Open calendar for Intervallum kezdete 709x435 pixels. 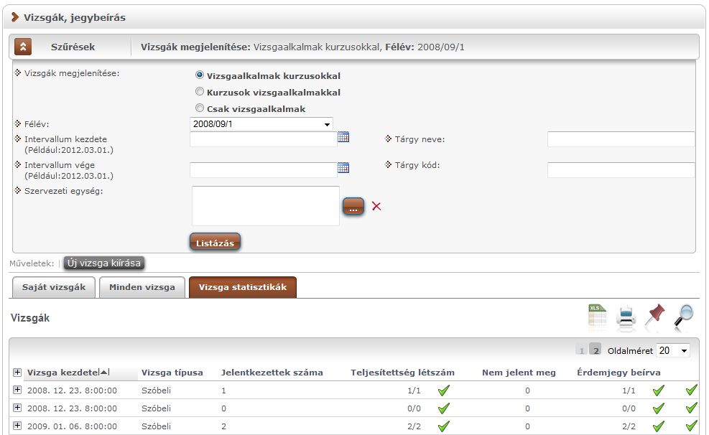(x=343, y=137)
